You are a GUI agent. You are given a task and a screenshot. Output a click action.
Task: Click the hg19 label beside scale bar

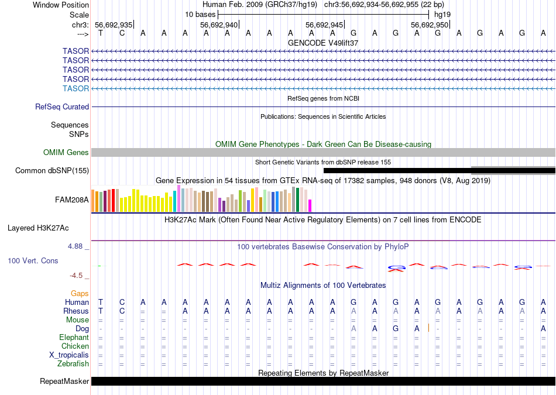tap(442, 15)
